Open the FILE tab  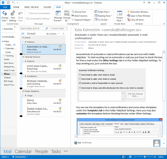(x=5, y=7)
